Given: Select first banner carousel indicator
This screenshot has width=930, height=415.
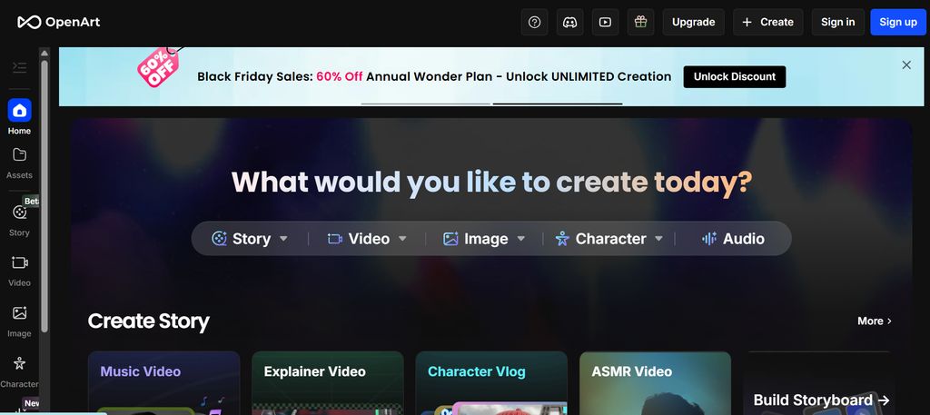Looking at the screenshot, I should (x=426, y=104).
